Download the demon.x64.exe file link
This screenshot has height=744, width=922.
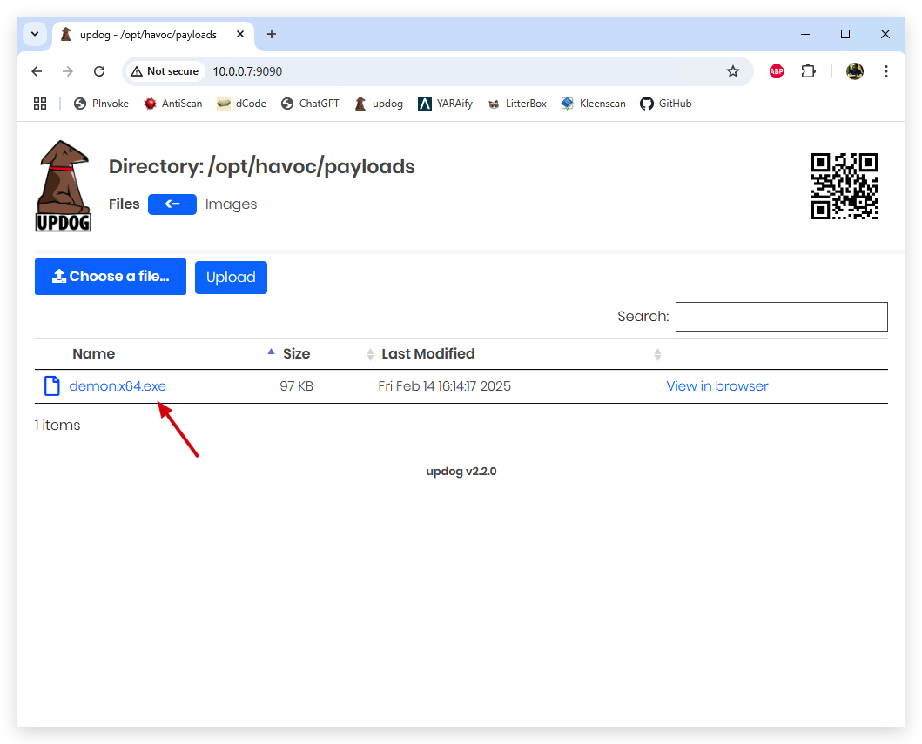(118, 386)
